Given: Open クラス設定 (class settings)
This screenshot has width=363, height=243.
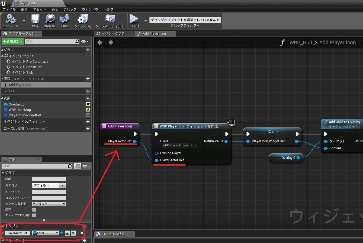Looking at the screenshot, I should (x=83, y=21).
